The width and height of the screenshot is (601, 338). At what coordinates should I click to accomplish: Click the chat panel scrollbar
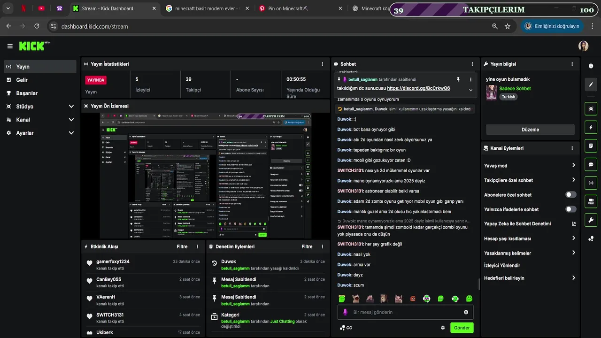point(479,284)
